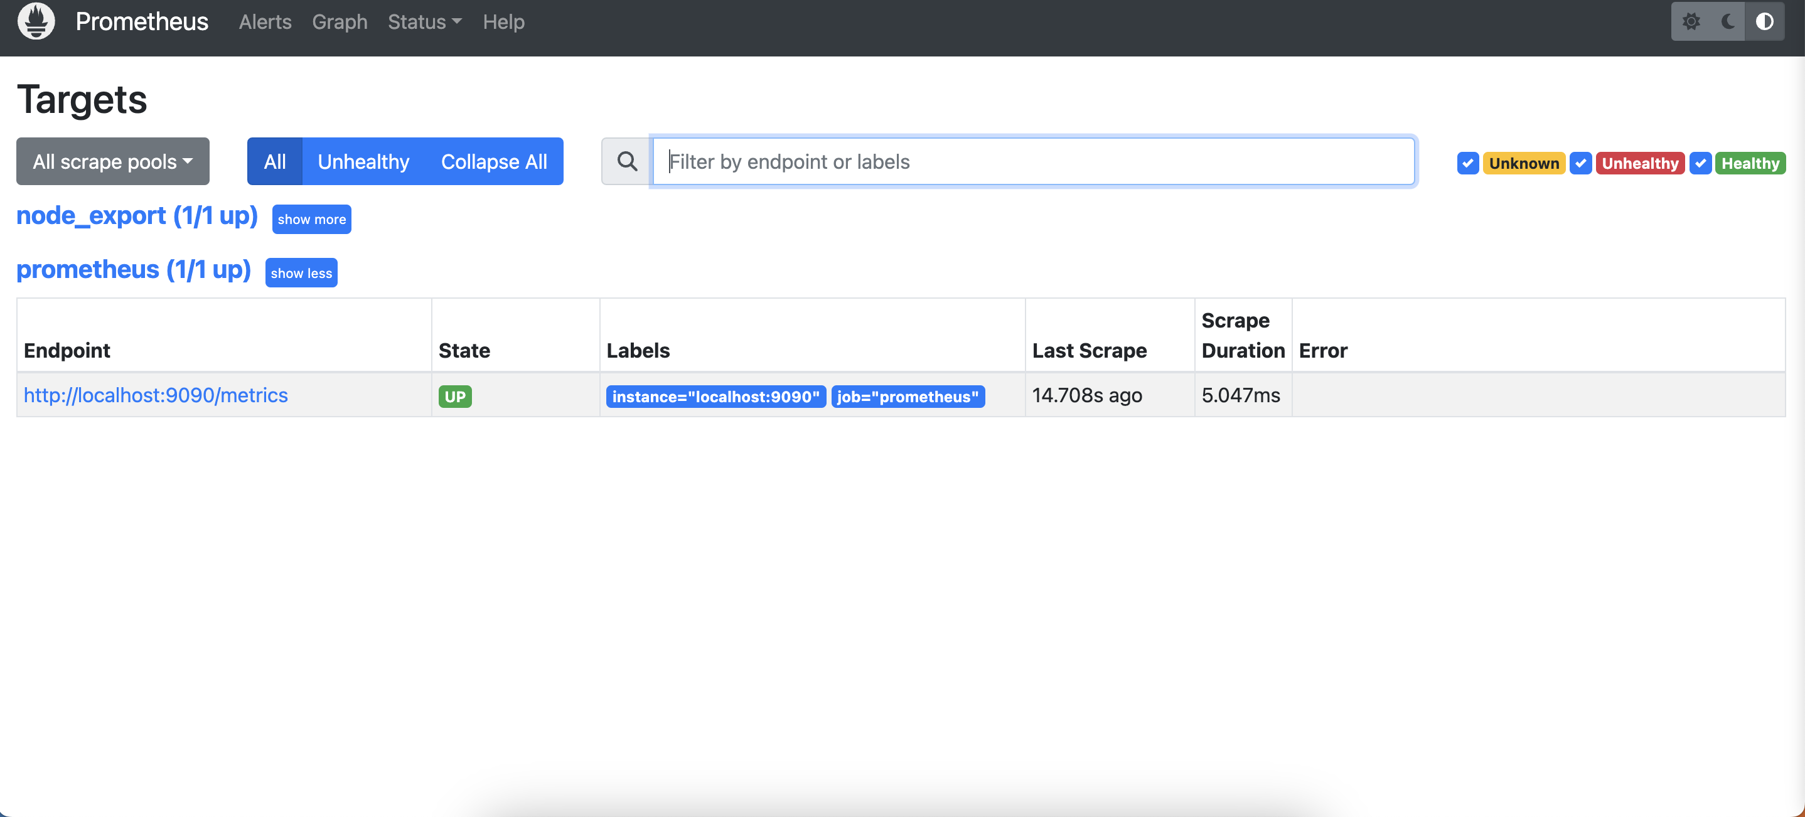
Task: Open the prometheus (1/1 up) heading link
Action: point(134,270)
